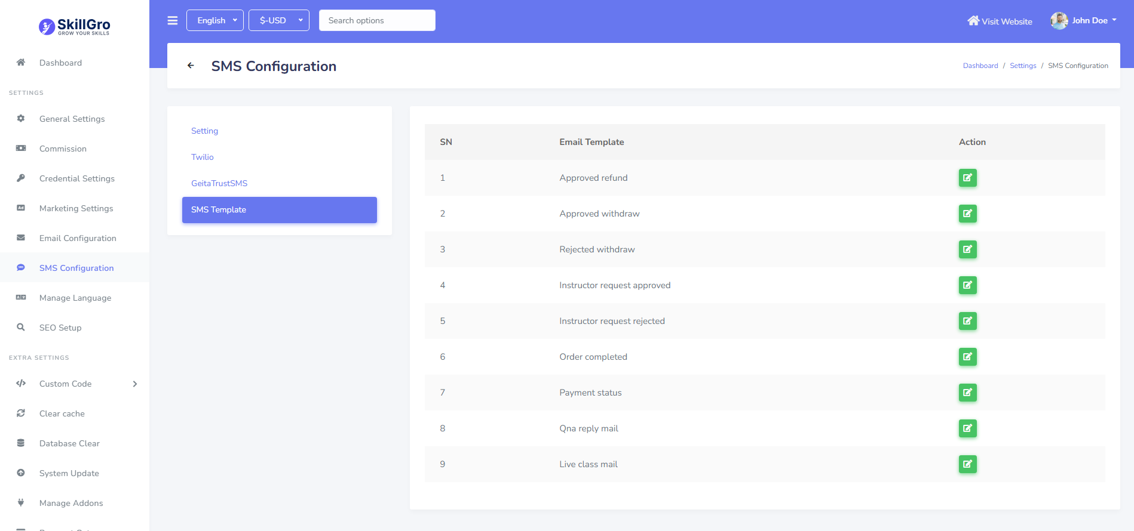Edit the Approved refund template
Viewport: 1134px width, 531px height.
coord(967,178)
